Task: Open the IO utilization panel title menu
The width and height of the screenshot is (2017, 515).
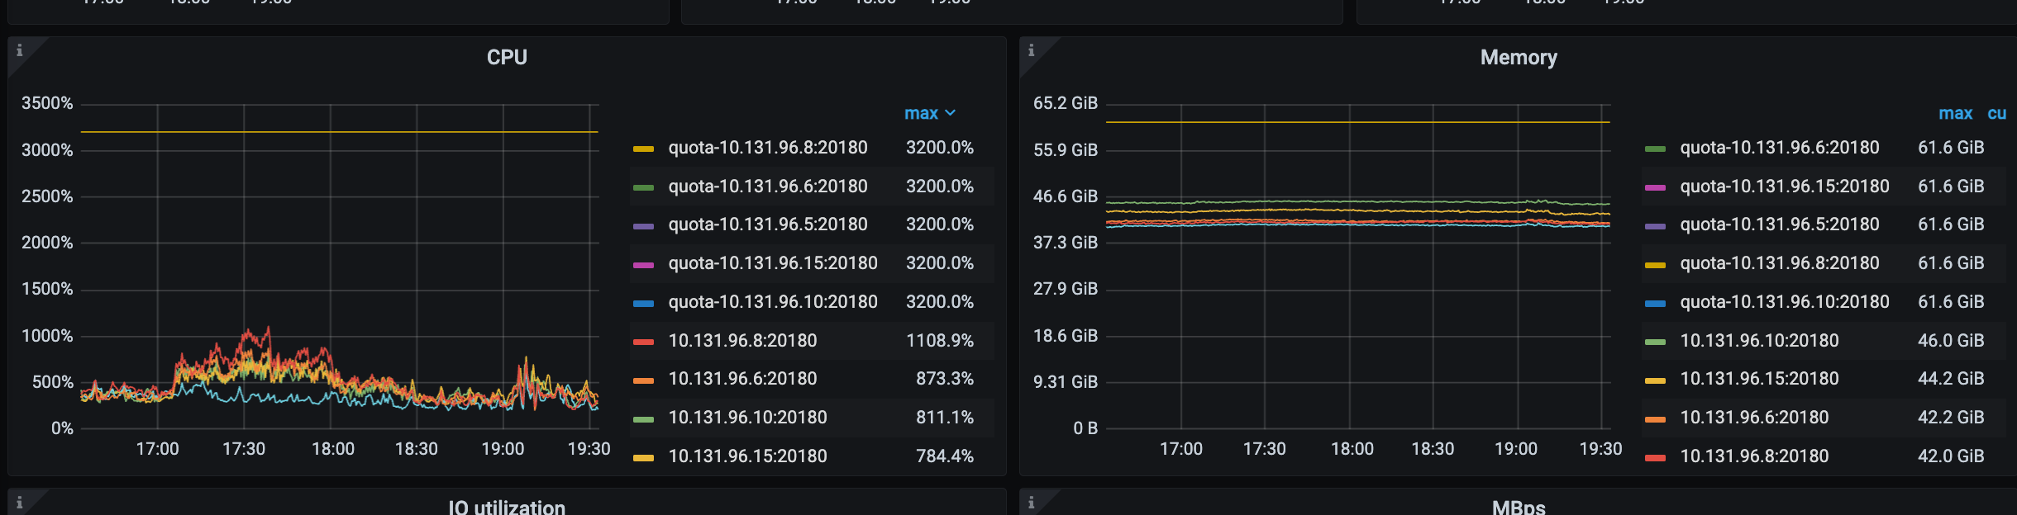Action: click(506, 507)
